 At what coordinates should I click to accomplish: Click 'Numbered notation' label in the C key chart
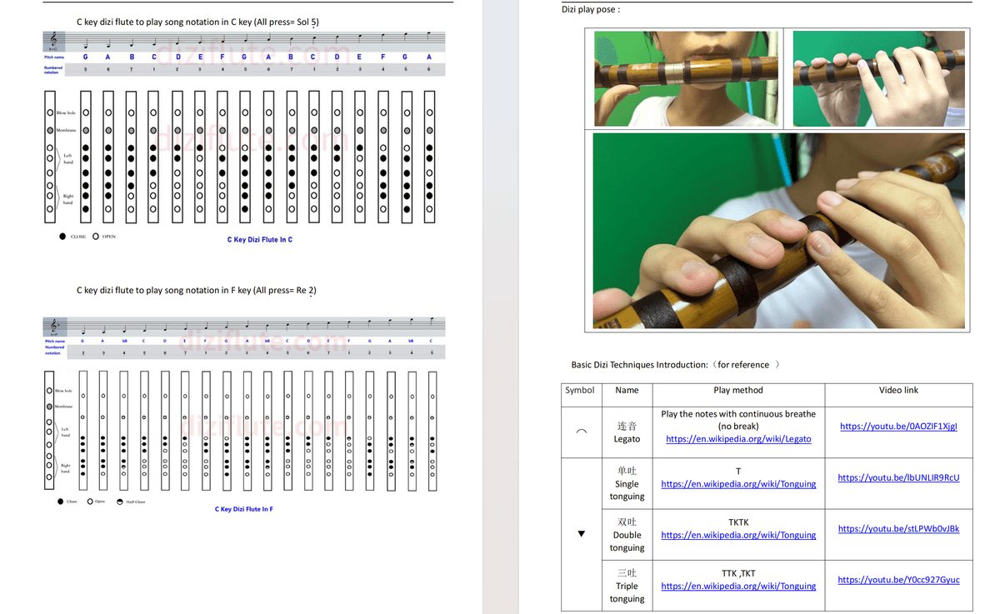coord(53,70)
